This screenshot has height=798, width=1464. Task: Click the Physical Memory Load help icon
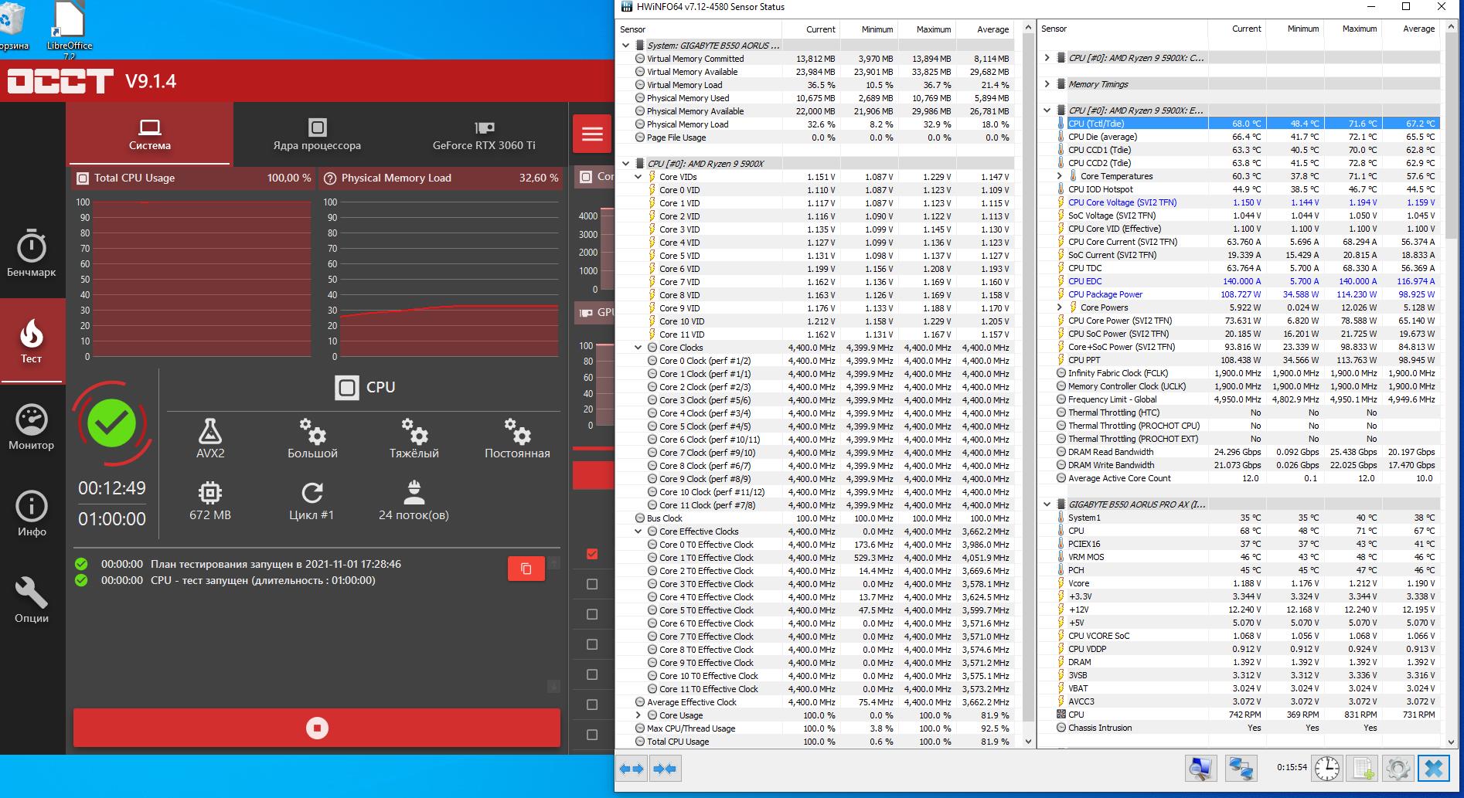(330, 178)
